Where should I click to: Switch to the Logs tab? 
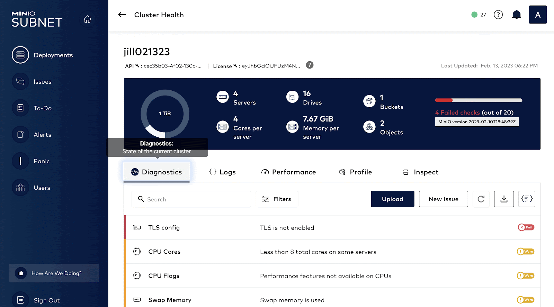[x=223, y=172]
